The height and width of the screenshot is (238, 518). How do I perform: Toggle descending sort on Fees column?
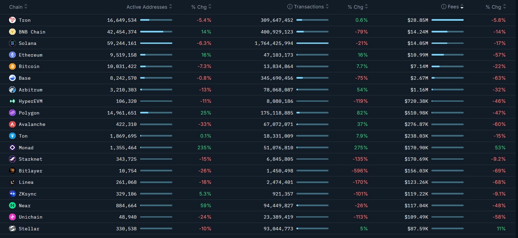coord(462,6)
